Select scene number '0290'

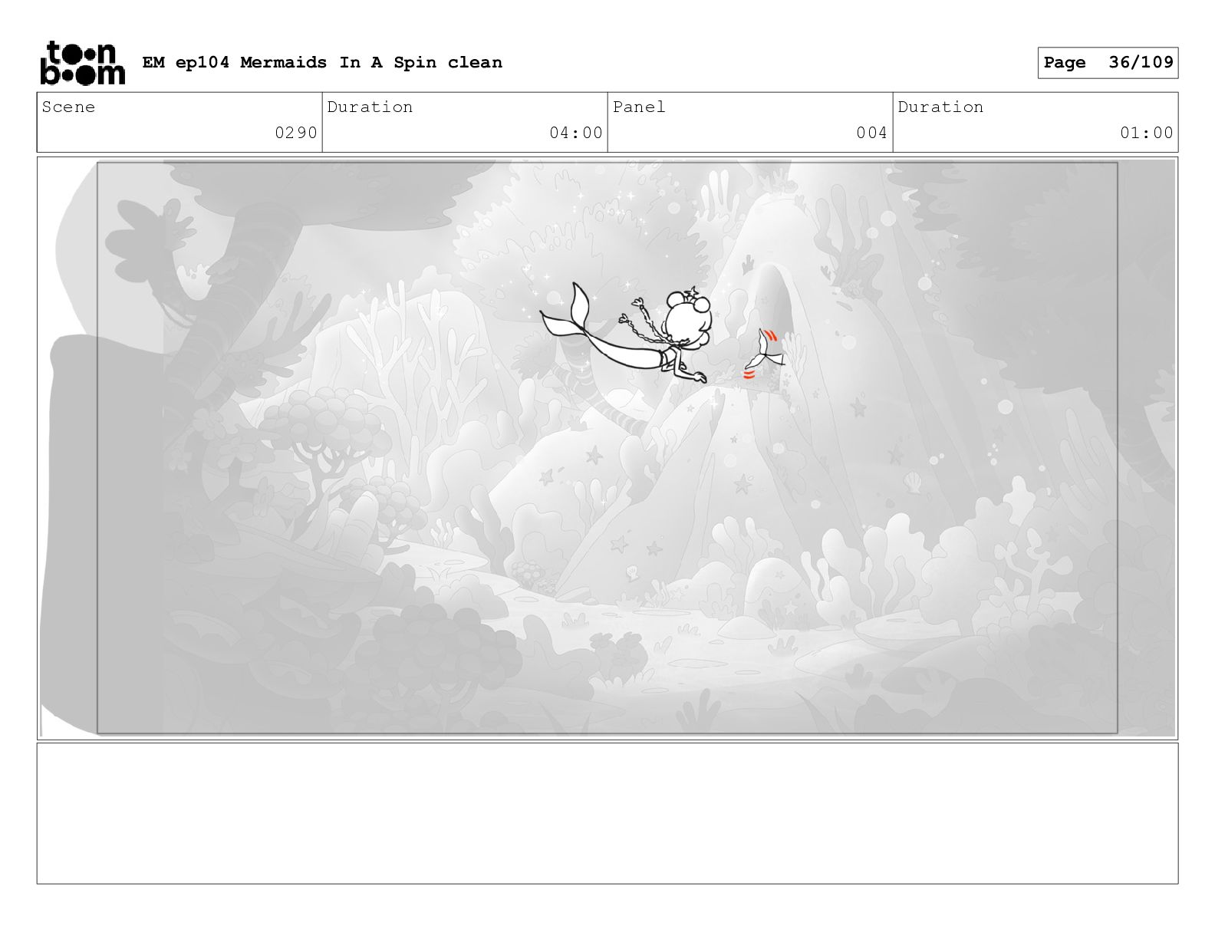(x=296, y=133)
